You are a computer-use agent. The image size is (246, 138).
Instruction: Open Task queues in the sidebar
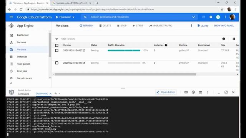click(x=23, y=64)
